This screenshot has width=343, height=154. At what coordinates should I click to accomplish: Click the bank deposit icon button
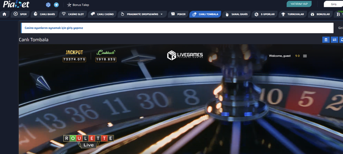point(326,40)
